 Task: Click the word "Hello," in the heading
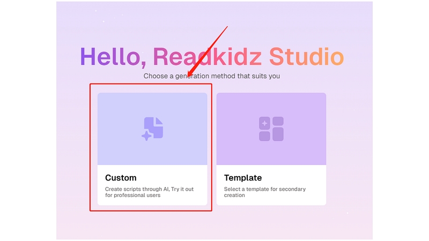click(x=111, y=57)
